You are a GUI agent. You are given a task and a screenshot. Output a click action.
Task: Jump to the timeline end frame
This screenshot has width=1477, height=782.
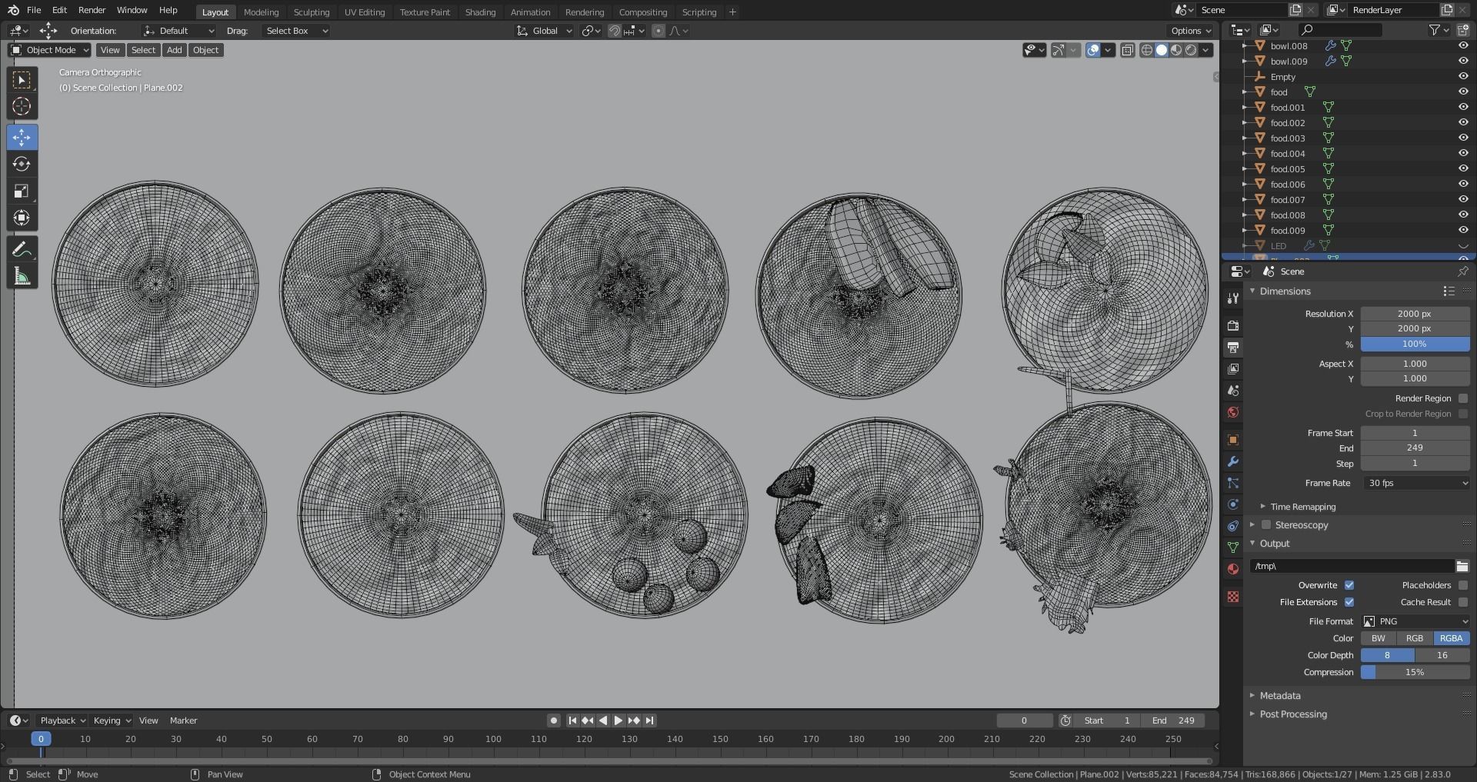click(x=650, y=720)
